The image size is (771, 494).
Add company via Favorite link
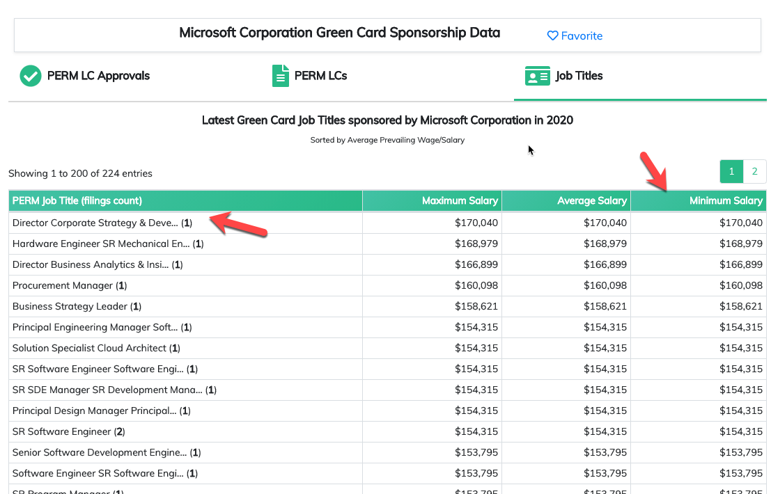click(575, 36)
